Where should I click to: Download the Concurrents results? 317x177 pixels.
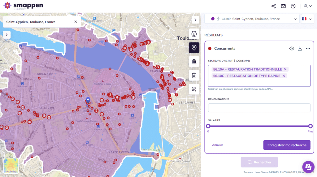(x=300, y=49)
